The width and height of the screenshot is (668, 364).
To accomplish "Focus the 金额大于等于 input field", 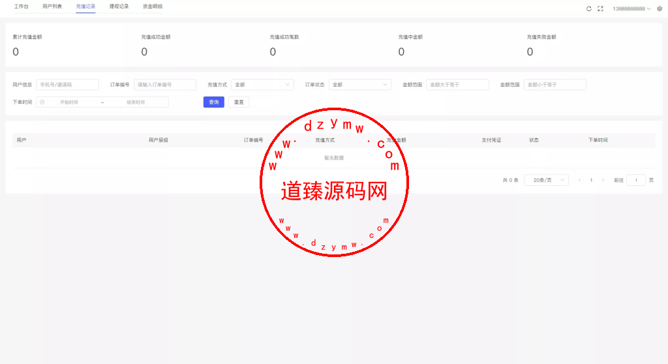I will (x=457, y=85).
